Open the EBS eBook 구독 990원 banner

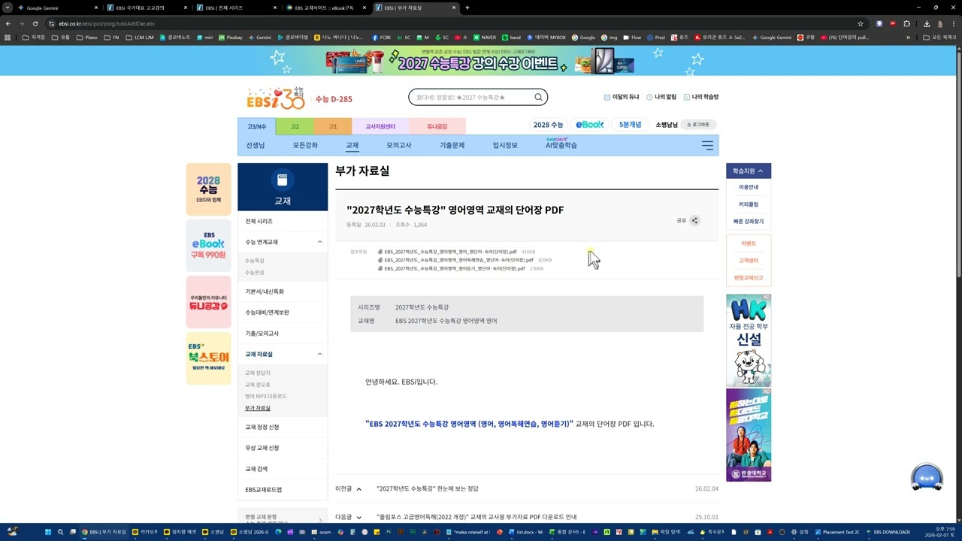click(x=208, y=246)
